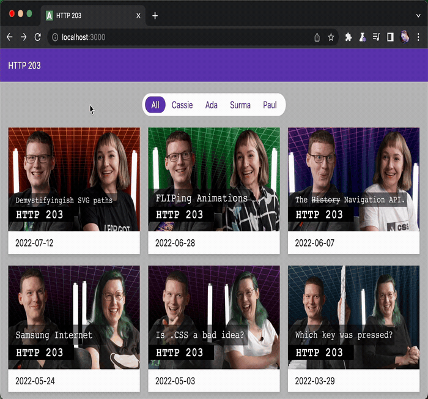This screenshot has width=428, height=399.
Task: Select the HTTP 203 browser tab
Action: pyautogui.click(x=93, y=15)
